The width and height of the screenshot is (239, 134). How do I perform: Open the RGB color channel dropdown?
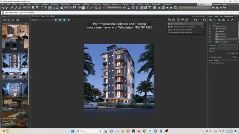click(42, 20)
